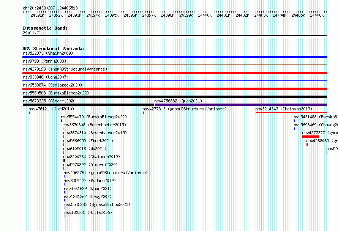Open the nsv476121 (Kidd2010) variant label

pos(51,109)
